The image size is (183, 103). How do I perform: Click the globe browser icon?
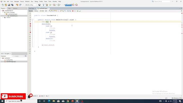pos(39,5)
